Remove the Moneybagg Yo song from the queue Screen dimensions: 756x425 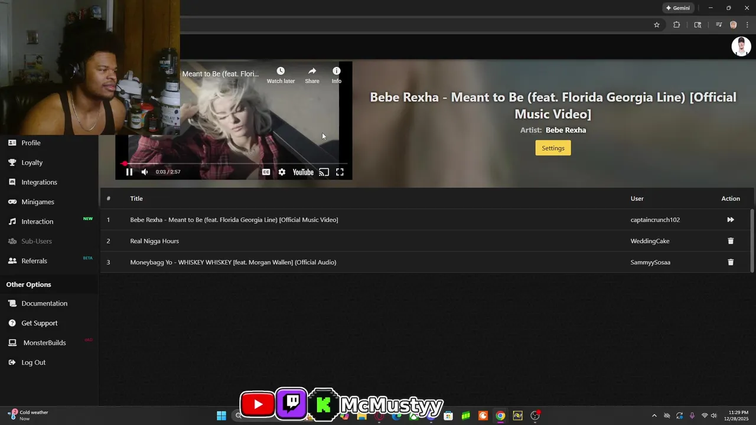pos(731,262)
